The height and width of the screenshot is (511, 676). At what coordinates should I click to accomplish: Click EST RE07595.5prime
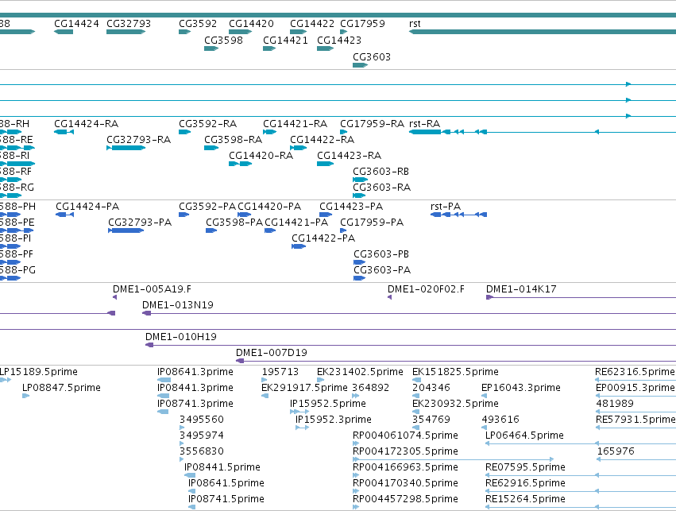coord(525,468)
